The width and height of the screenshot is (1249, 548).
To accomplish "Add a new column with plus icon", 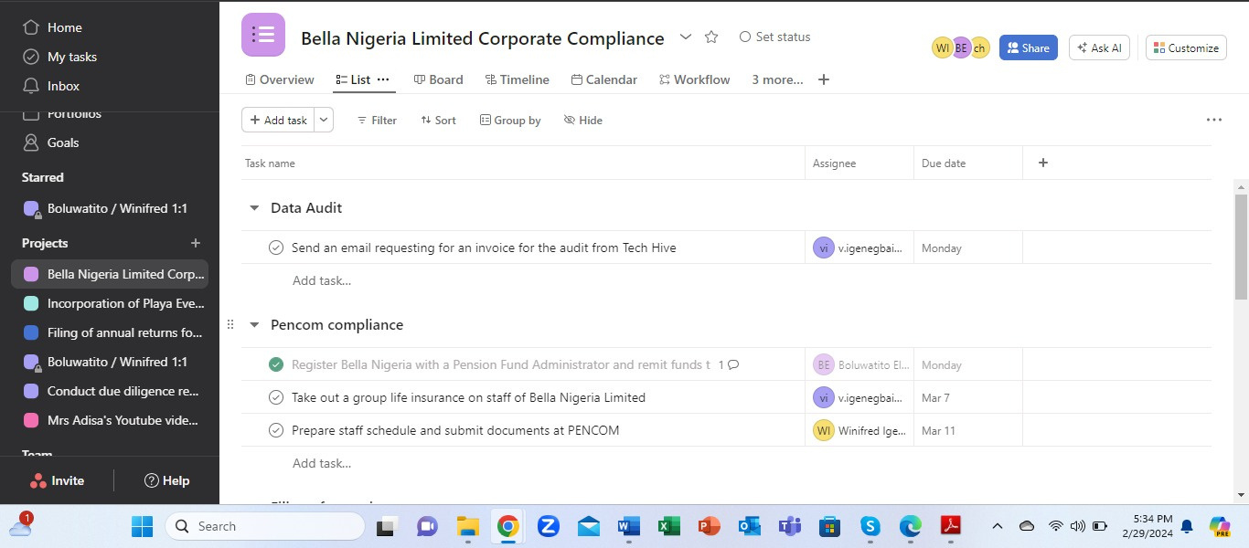I will click(x=1043, y=163).
